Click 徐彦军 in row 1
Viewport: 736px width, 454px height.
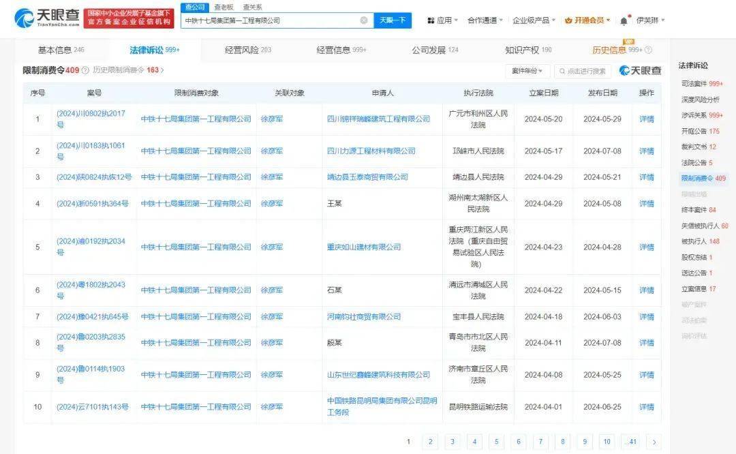pyautogui.click(x=272, y=119)
